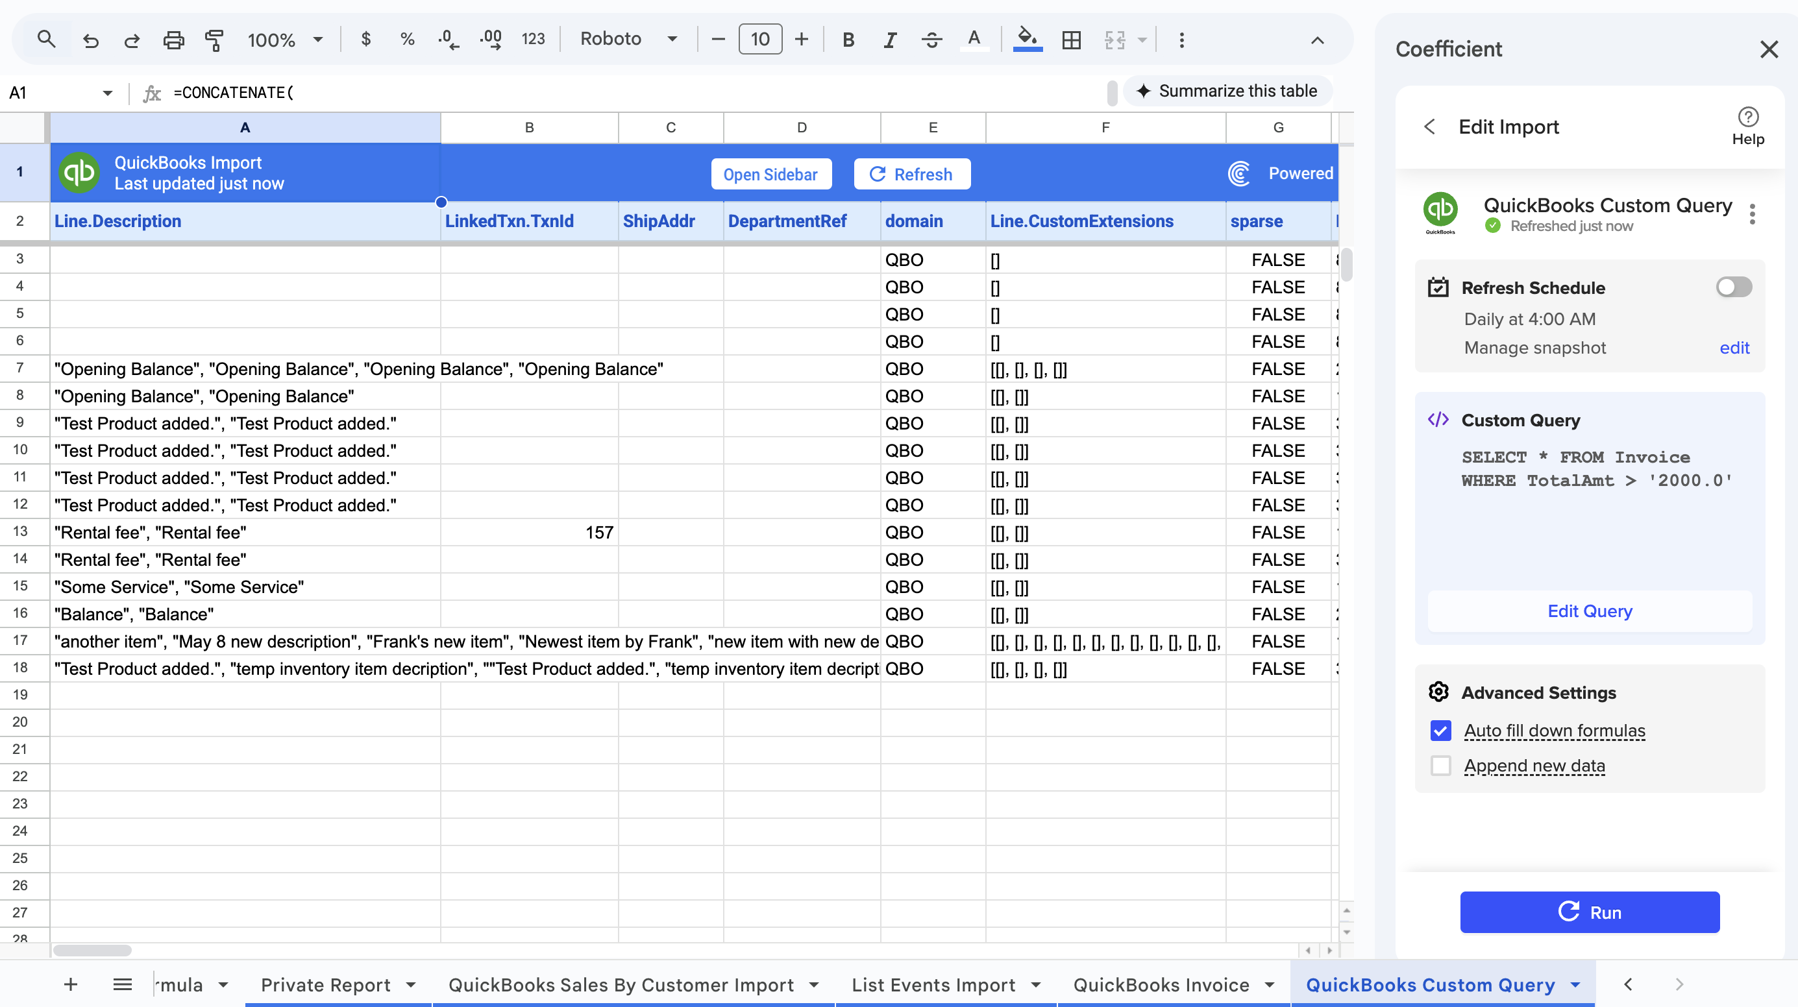Go back from Edit Import screen
This screenshot has height=1007, width=1798.
1429,127
